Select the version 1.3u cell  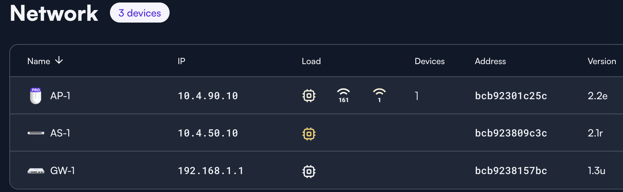click(x=596, y=171)
